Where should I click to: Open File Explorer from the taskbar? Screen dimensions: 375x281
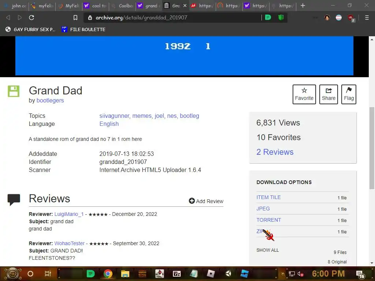[x=125, y=274]
